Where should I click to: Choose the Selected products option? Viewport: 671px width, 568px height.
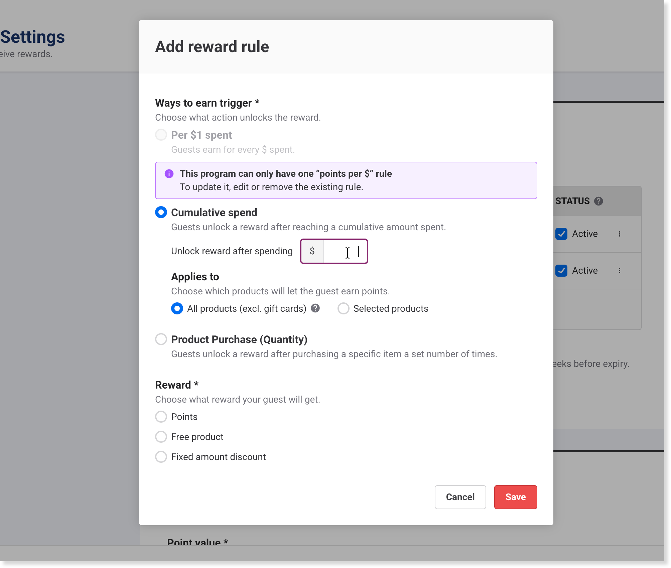(344, 308)
